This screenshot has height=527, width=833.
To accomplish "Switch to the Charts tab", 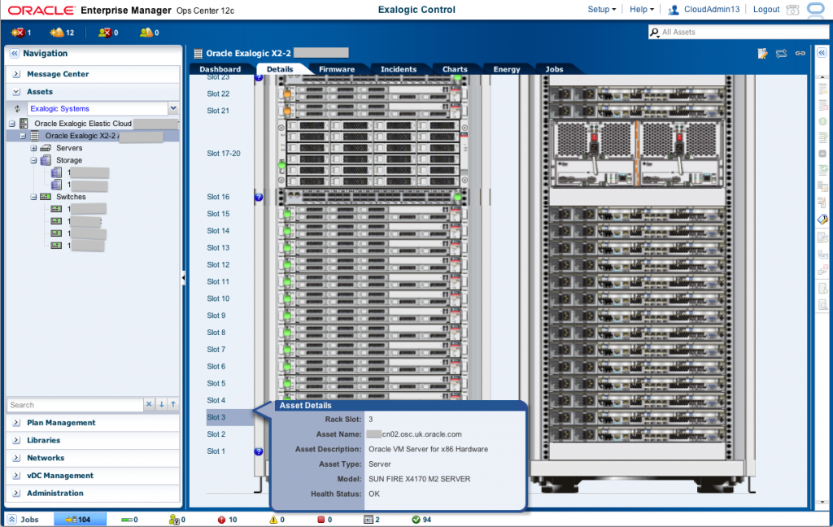I will [455, 69].
